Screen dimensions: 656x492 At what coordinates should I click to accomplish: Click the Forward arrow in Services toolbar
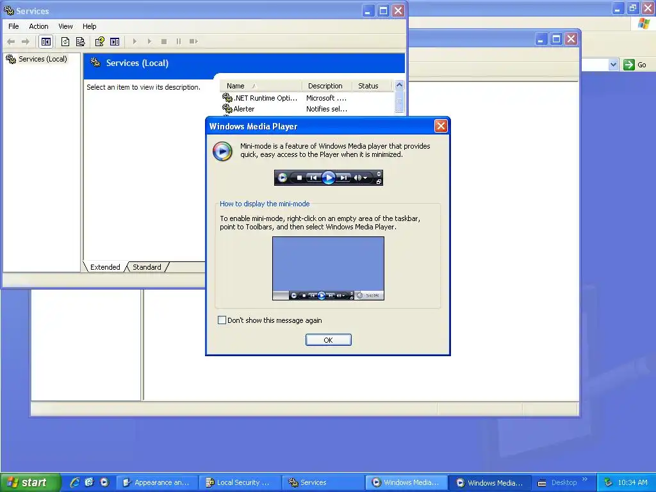[x=26, y=42]
